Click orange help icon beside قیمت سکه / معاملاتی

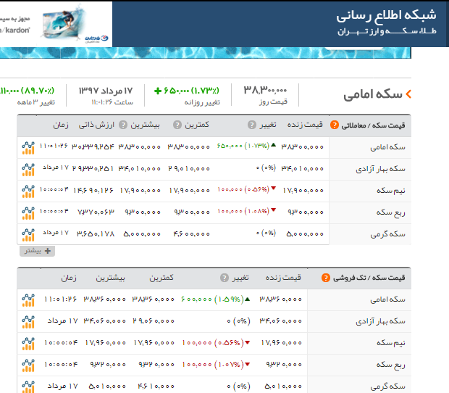pos(334,125)
